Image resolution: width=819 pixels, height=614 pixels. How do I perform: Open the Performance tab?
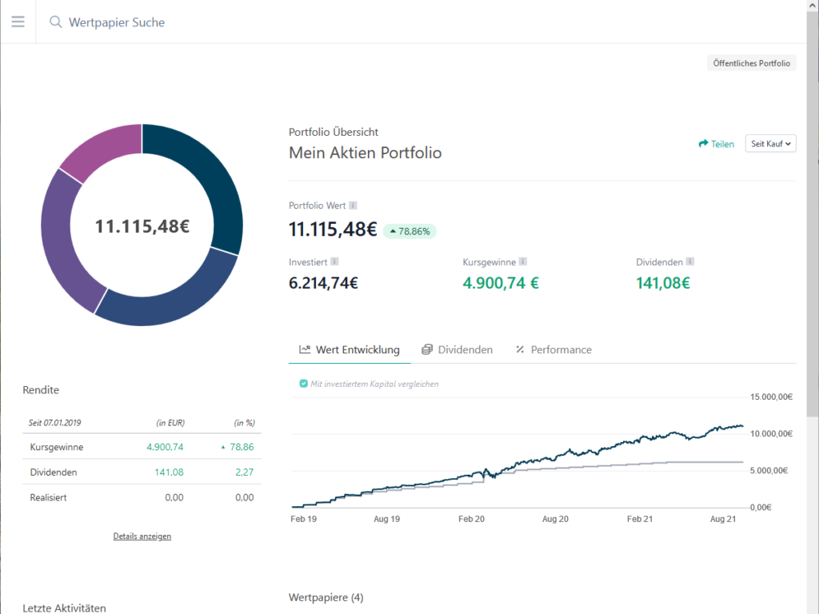(553, 349)
